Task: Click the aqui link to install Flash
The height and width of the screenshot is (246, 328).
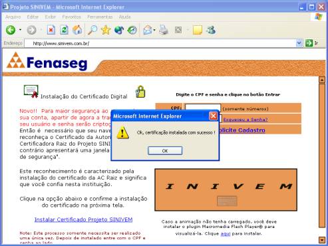Action: 226,233
